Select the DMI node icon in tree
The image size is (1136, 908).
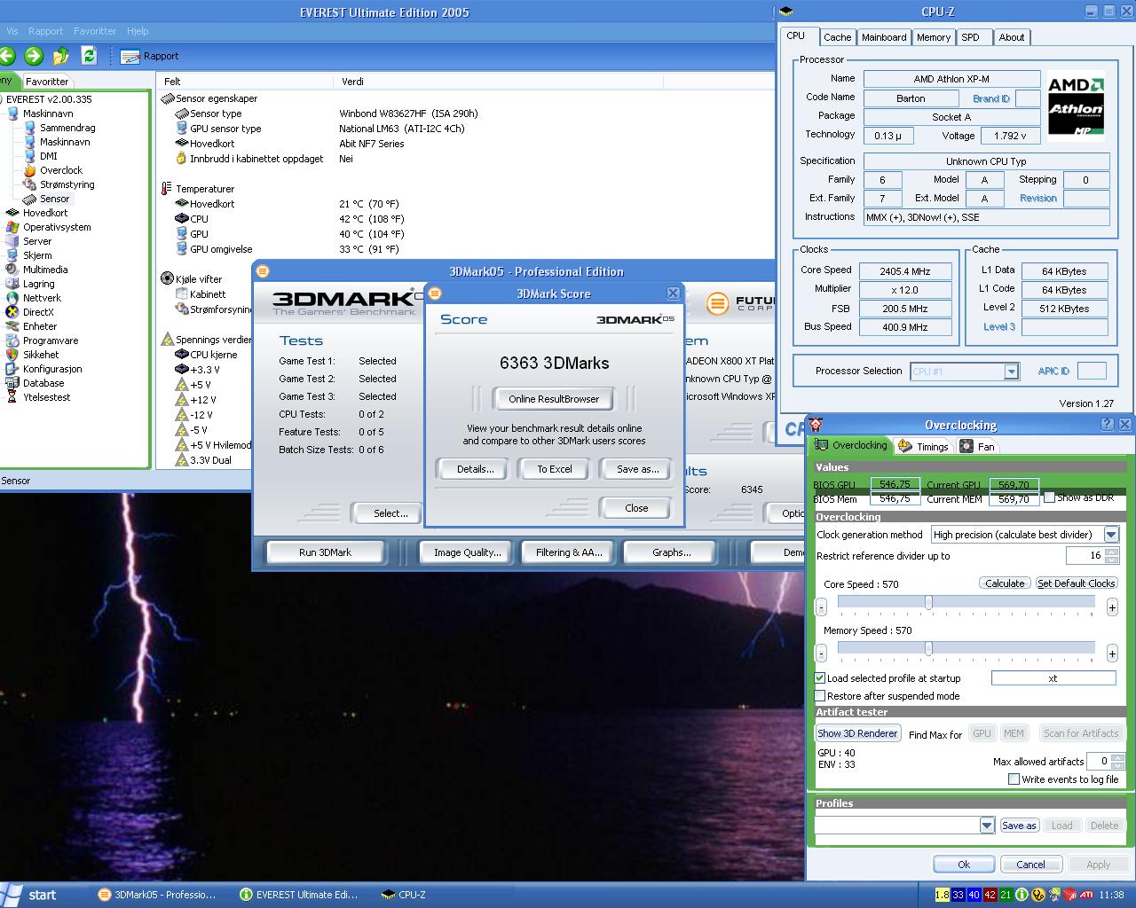29,156
